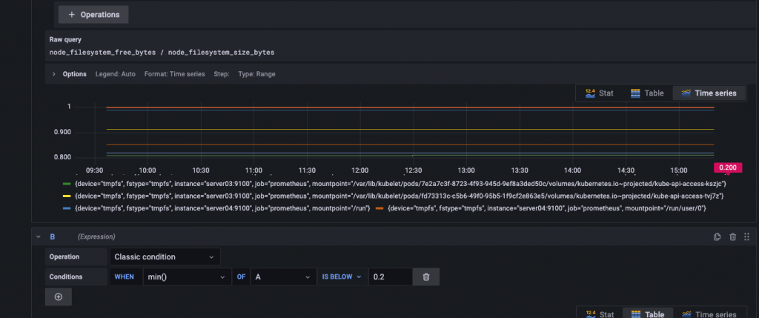The width and height of the screenshot is (759, 318).
Task: Click the 12:30 time axis label
Action: click(x=413, y=170)
